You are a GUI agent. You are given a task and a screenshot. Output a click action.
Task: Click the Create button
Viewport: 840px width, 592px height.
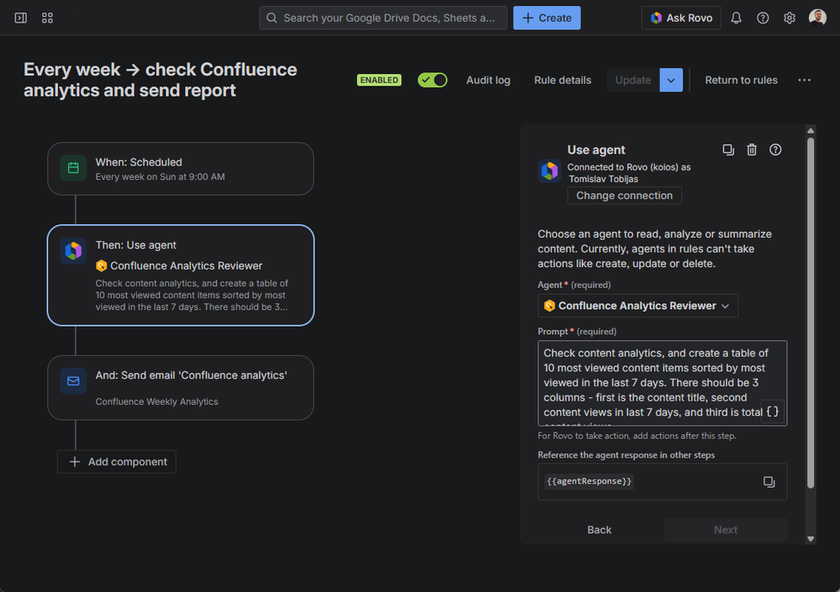point(547,18)
